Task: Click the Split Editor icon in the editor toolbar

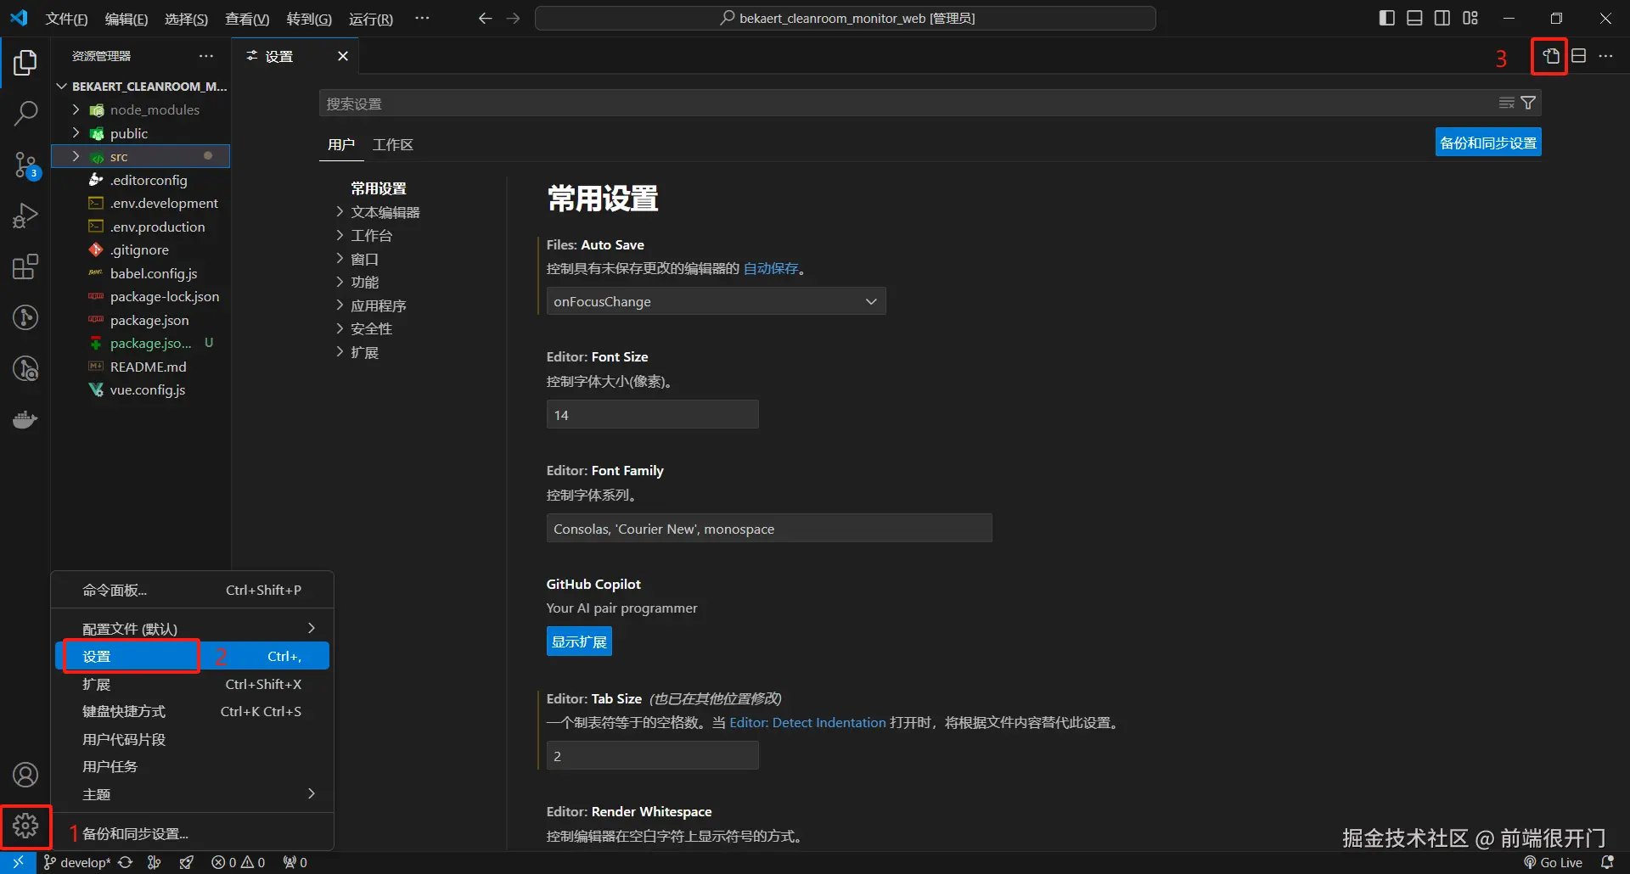Action: point(1578,56)
